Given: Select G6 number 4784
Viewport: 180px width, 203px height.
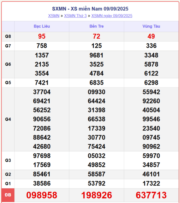Looking at the screenshot, I should [96, 73].
